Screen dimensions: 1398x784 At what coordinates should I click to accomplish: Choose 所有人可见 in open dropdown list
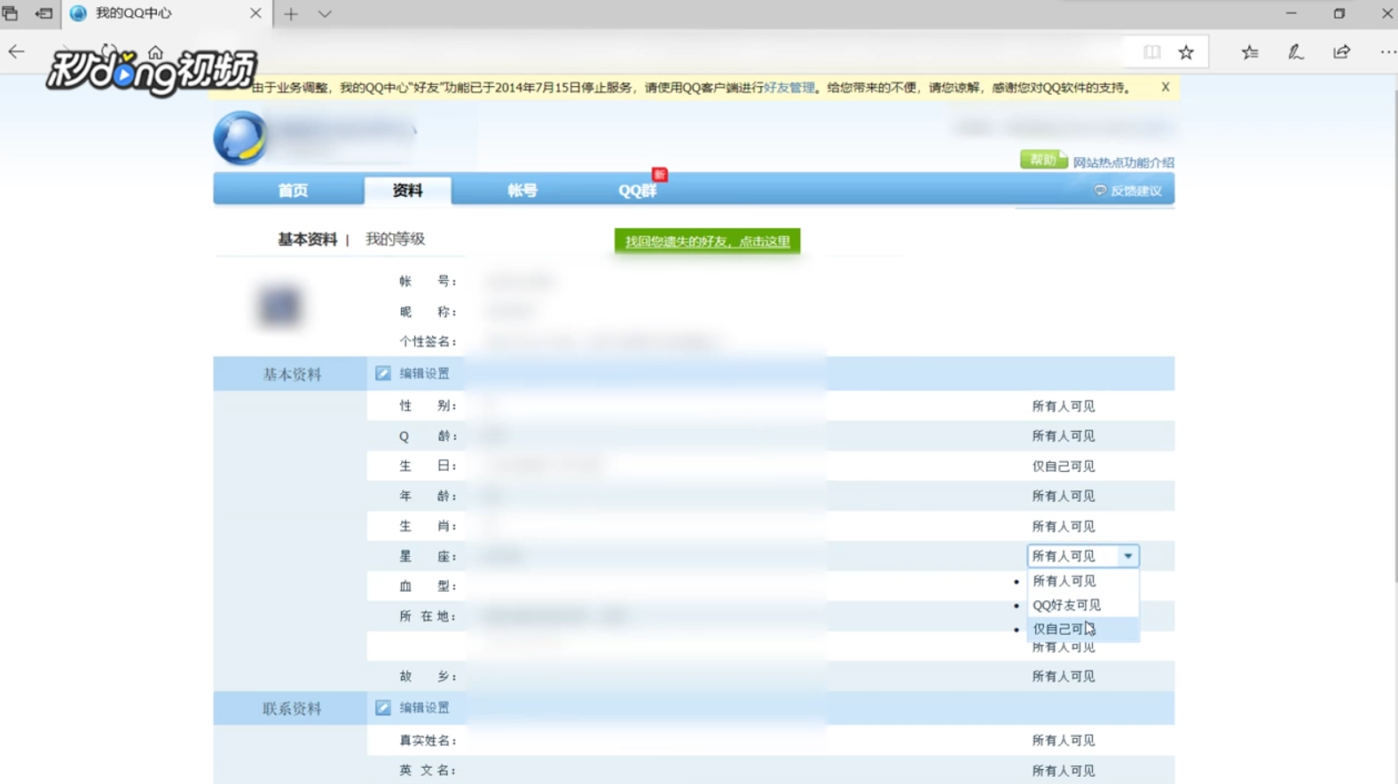click(1083, 581)
